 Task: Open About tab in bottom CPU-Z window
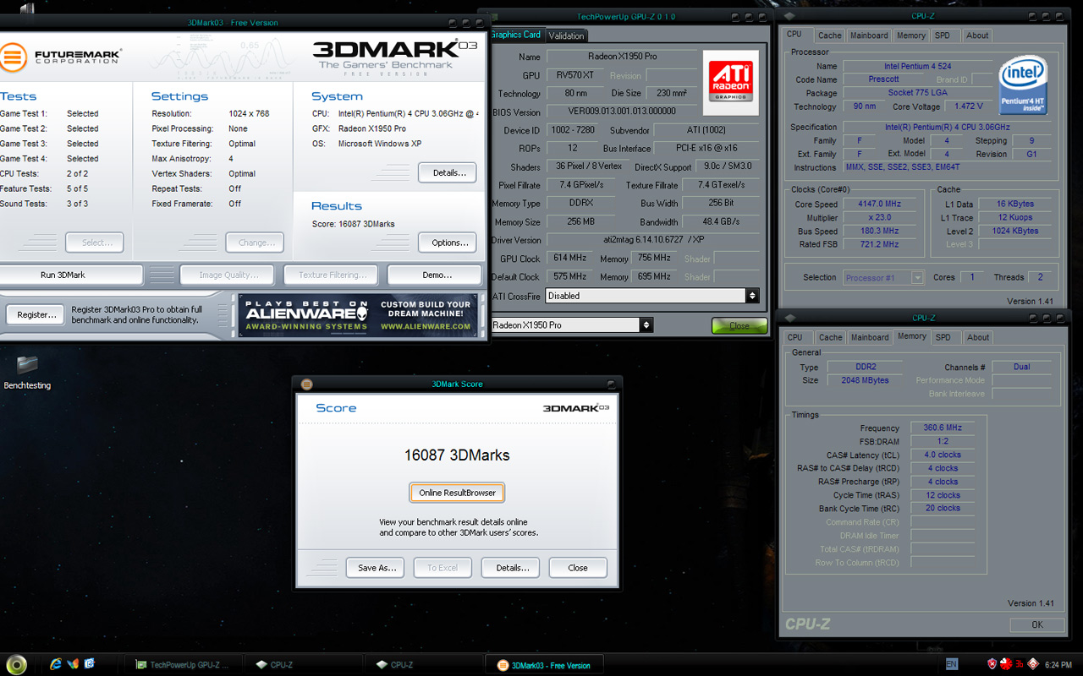[x=978, y=337]
